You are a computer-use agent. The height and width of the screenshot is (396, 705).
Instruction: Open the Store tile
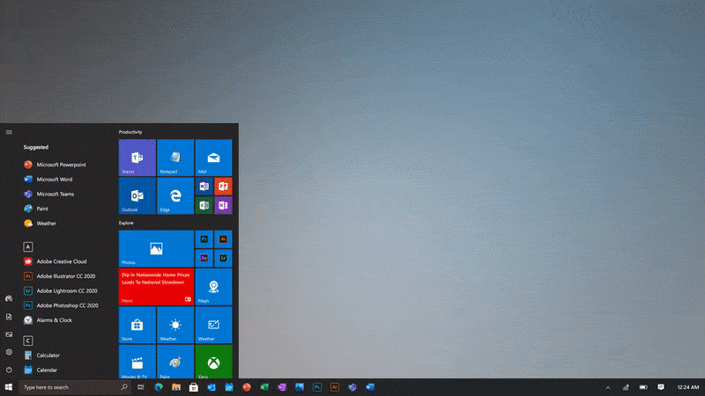[137, 324]
